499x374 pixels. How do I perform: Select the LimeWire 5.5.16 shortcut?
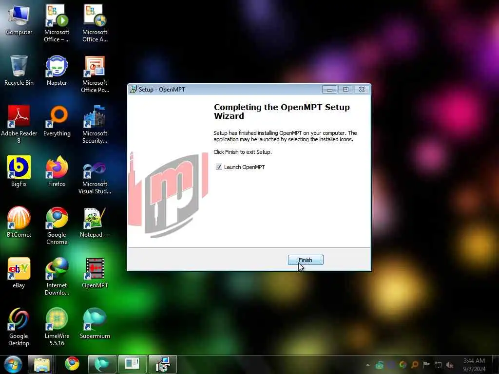(x=57, y=327)
